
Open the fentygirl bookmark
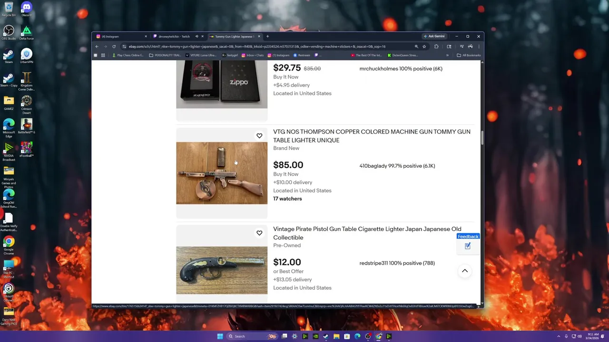coord(230,55)
